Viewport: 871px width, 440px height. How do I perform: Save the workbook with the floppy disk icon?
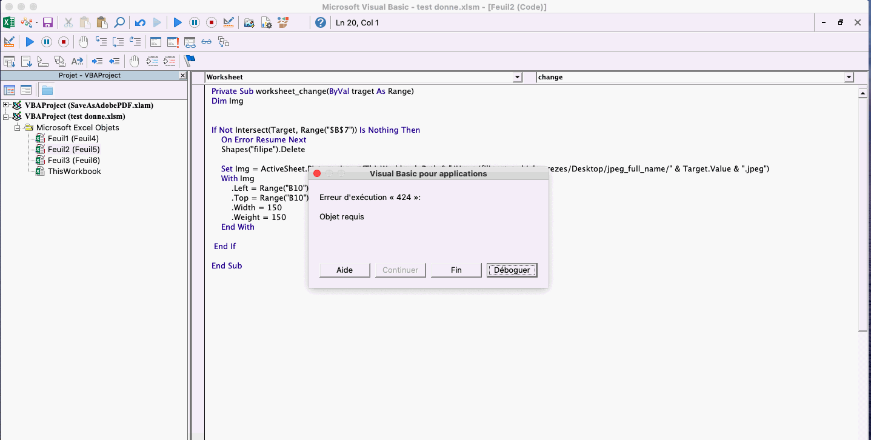48,22
